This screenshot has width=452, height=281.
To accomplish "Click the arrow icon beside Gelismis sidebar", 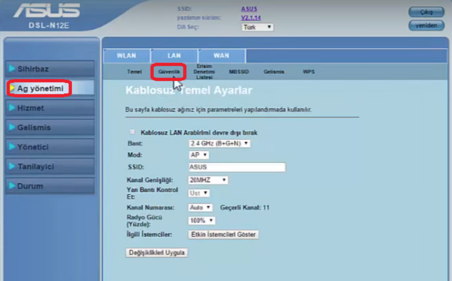I will [x=12, y=127].
